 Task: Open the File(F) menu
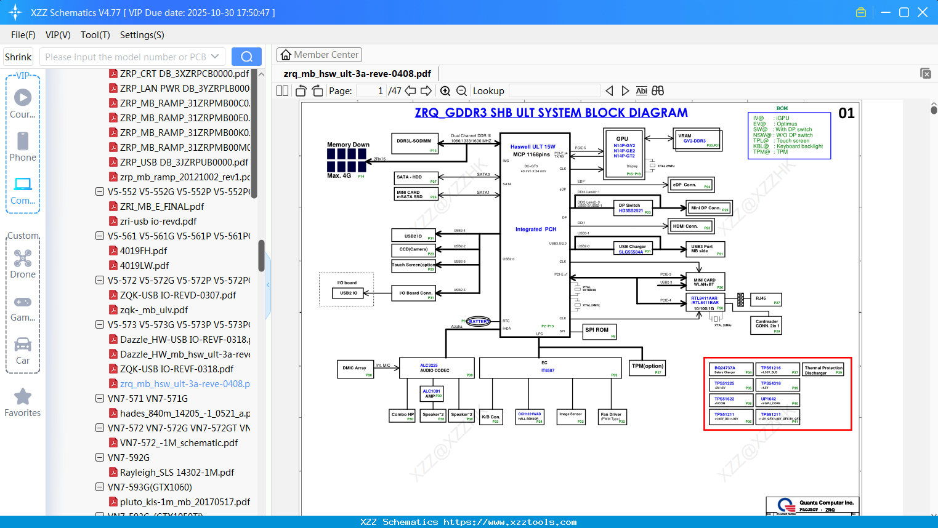23,35
